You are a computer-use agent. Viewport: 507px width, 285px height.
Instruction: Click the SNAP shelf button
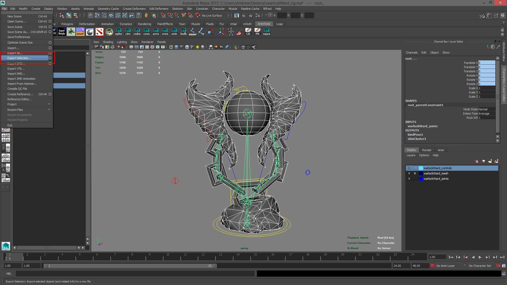pyautogui.click(x=80, y=32)
